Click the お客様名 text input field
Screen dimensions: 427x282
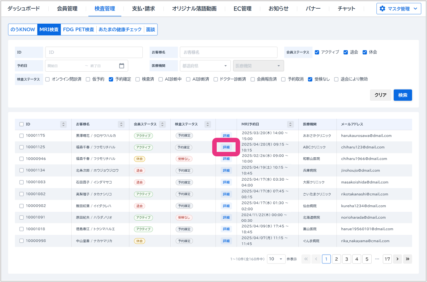pos(228,52)
